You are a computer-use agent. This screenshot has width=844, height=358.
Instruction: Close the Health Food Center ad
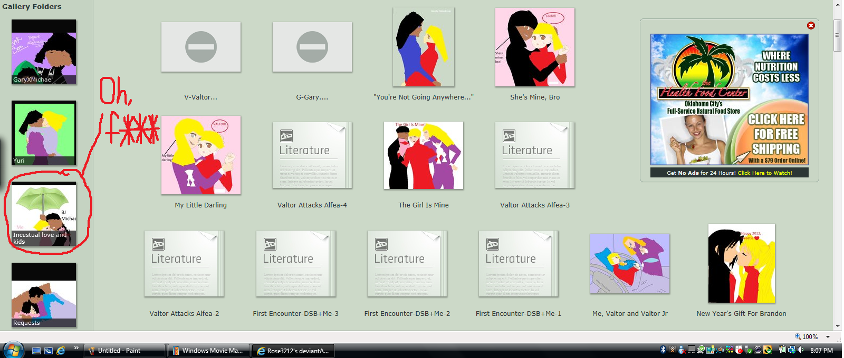pyautogui.click(x=811, y=25)
